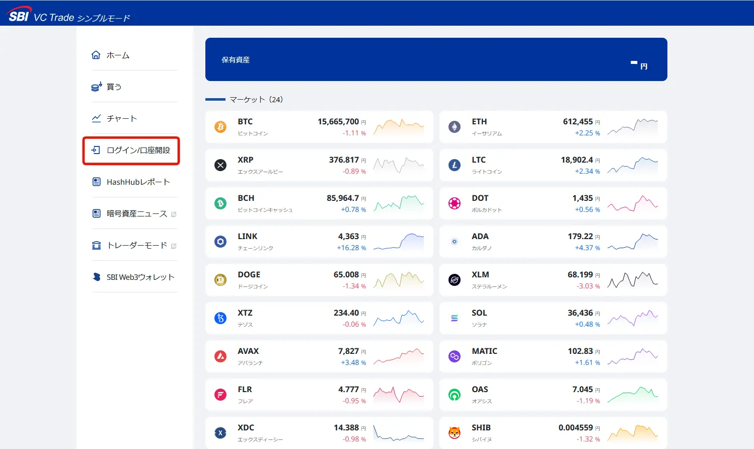Click the ADA change +4.37 %
The image size is (754, 449).
pos(587,248)
